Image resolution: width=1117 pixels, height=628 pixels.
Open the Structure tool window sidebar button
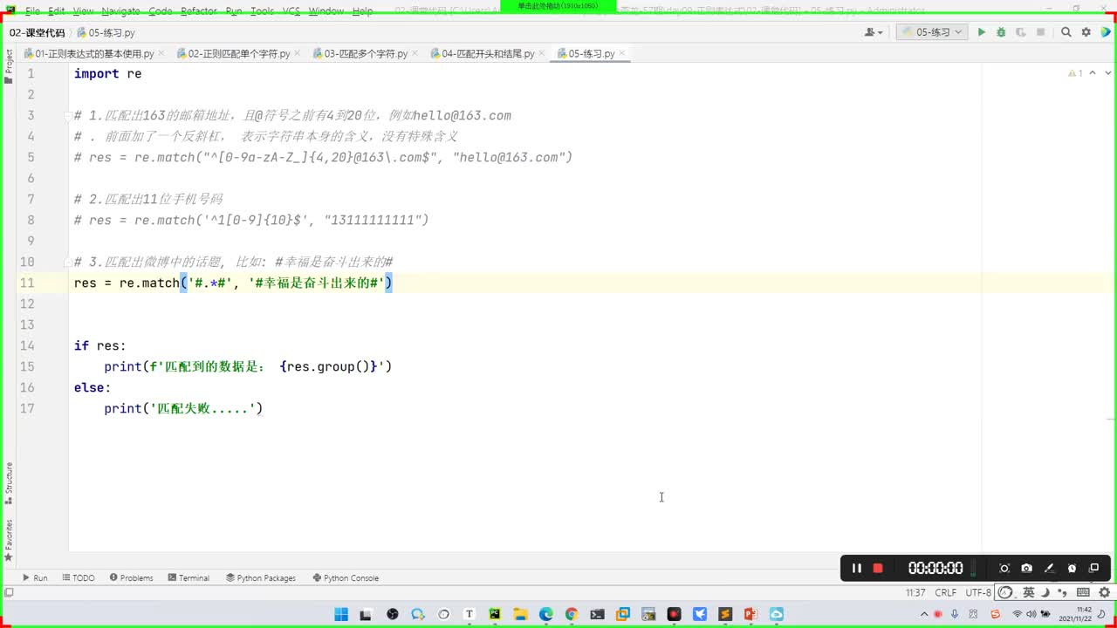(x=9, y=484)
